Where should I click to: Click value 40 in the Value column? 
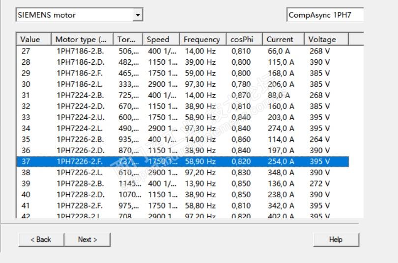(26, 195)
